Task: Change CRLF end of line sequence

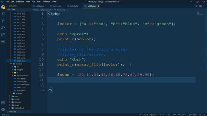Action: [x=168, y=115]
